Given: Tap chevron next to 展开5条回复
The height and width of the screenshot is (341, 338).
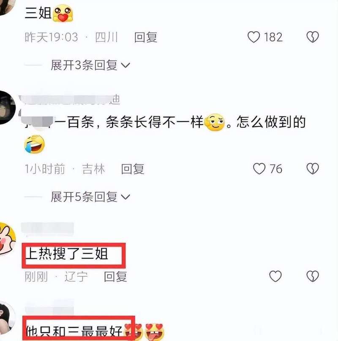Looking at the screenshot, I should 125,197.
